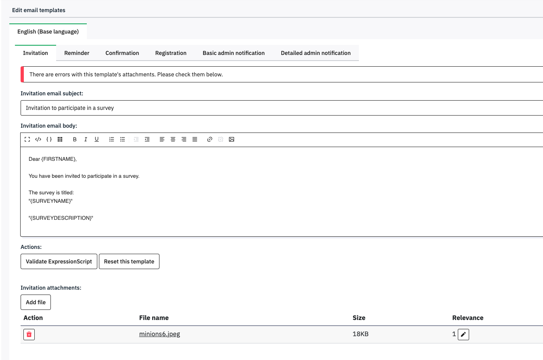Insert a numbered list

111,139
